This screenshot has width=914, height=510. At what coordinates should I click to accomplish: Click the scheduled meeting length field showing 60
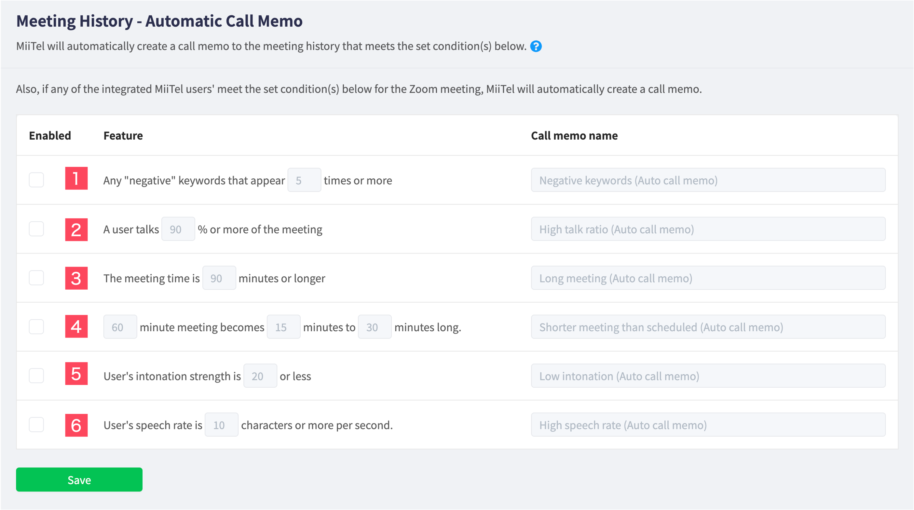pos(120,327)
